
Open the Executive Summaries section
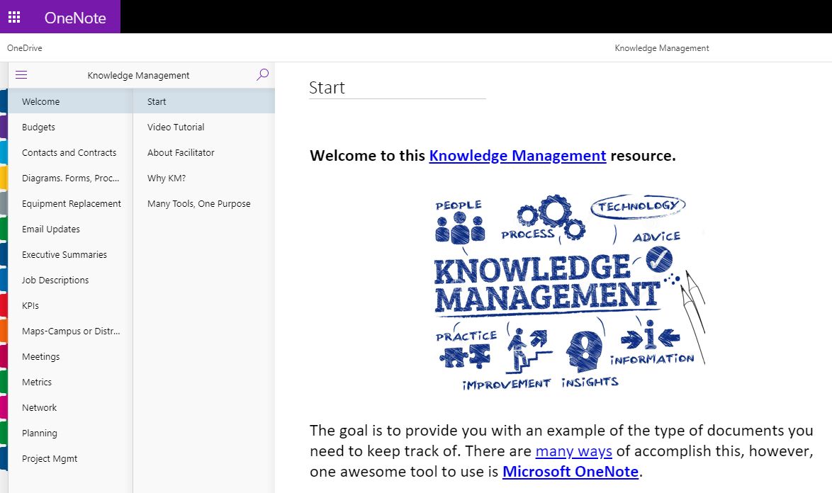[x=70, y=254]
